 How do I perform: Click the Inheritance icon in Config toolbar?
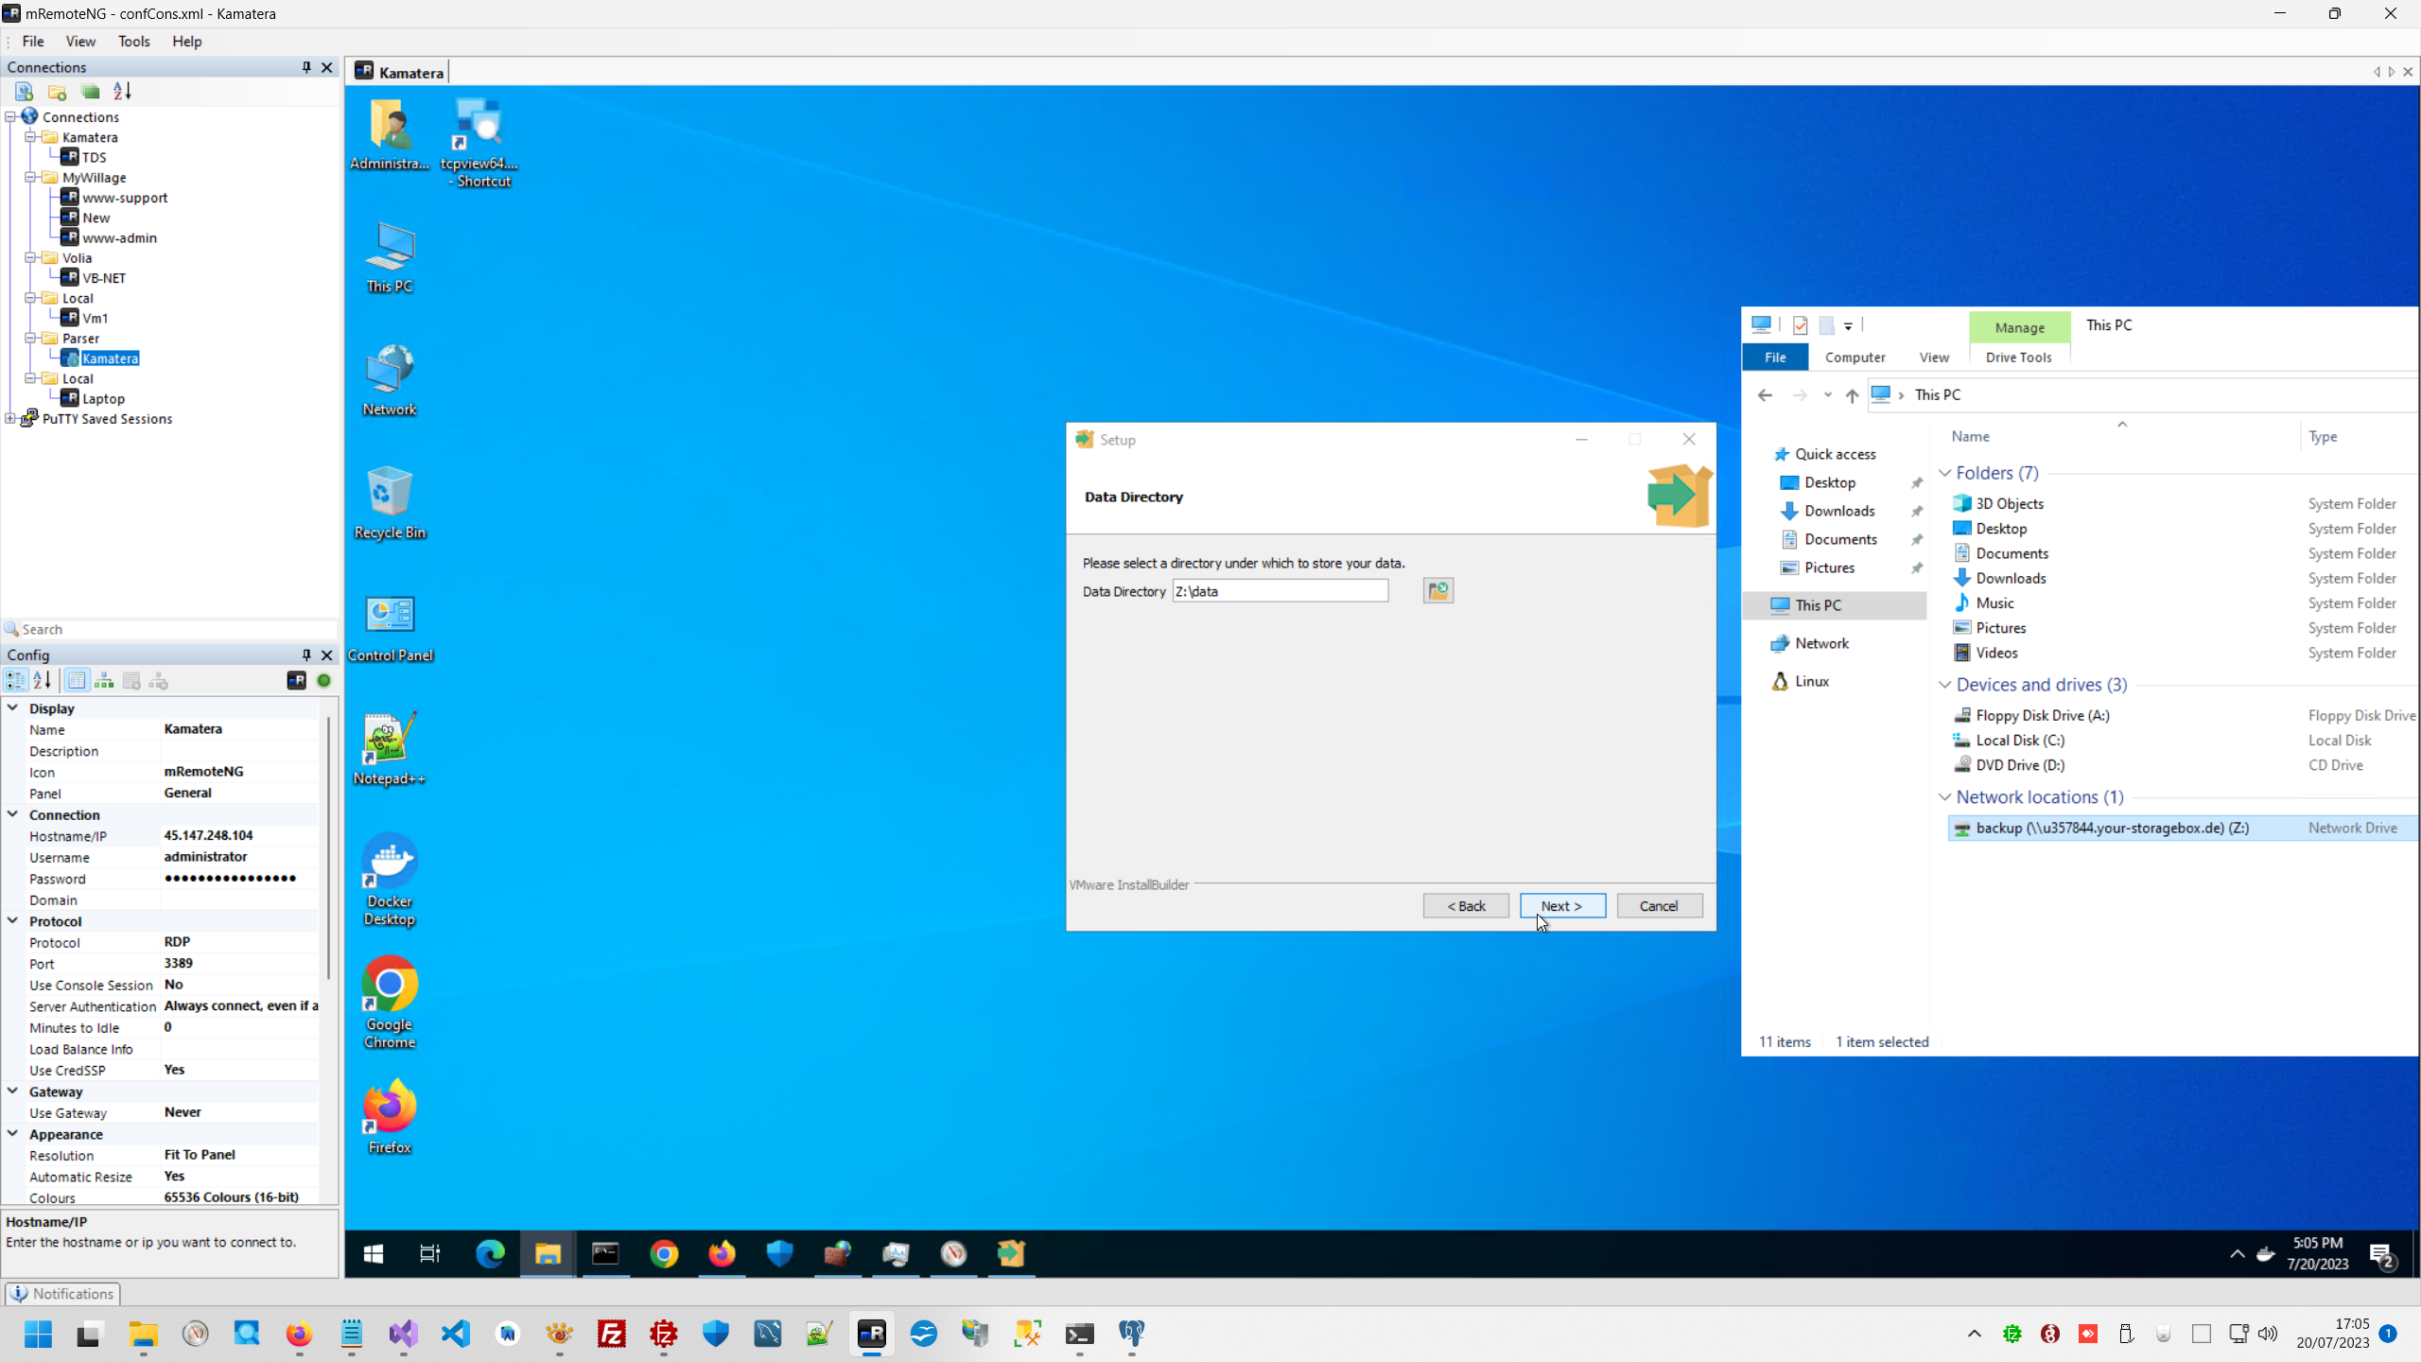click(104, 680)
